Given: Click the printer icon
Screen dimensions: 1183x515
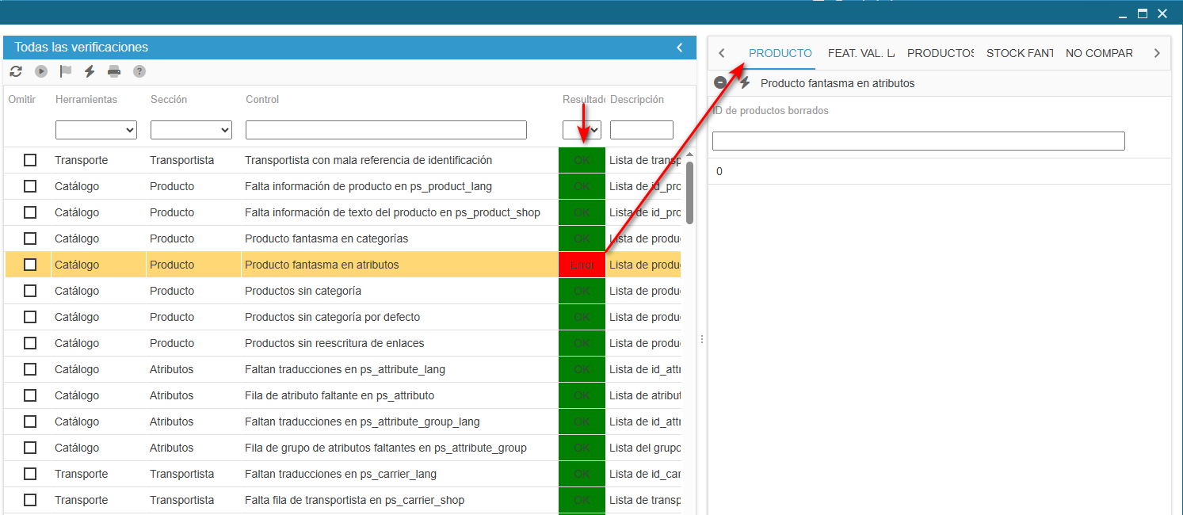Looking at the screenshot, I should 114,71.
